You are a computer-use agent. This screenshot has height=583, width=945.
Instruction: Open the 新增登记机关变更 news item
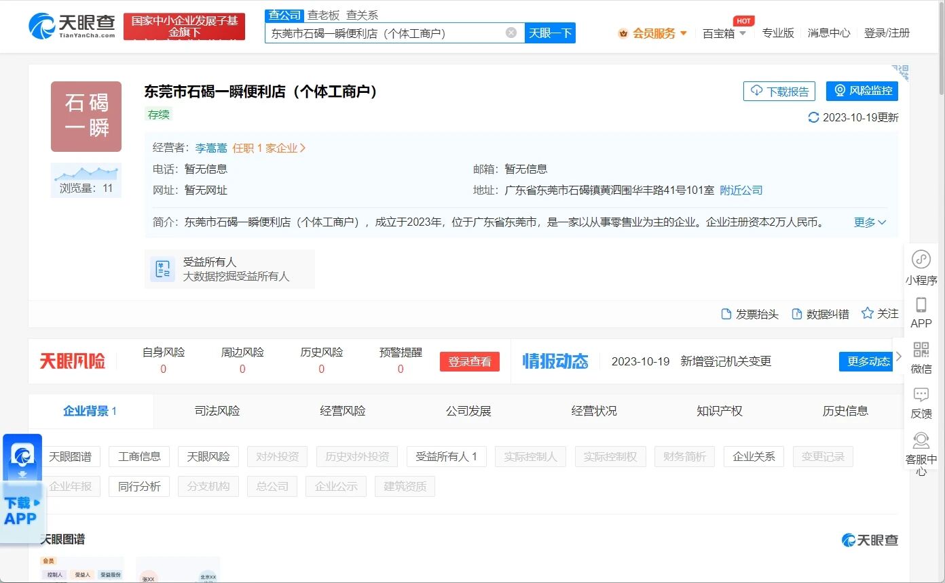point(726,361)
